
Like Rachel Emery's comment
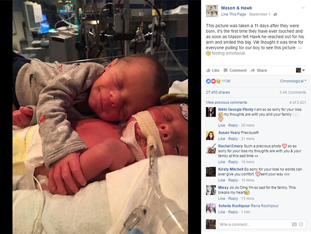(x=221, y=162)
